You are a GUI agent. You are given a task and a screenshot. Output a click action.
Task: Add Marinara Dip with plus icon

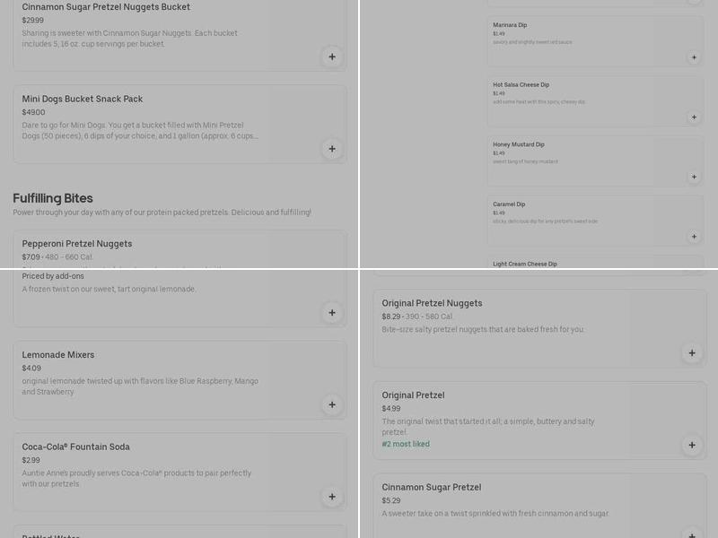point(694,57)
